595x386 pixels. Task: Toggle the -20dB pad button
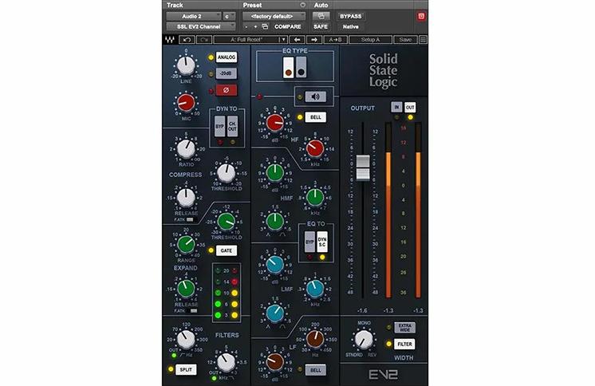pos(227,73)
